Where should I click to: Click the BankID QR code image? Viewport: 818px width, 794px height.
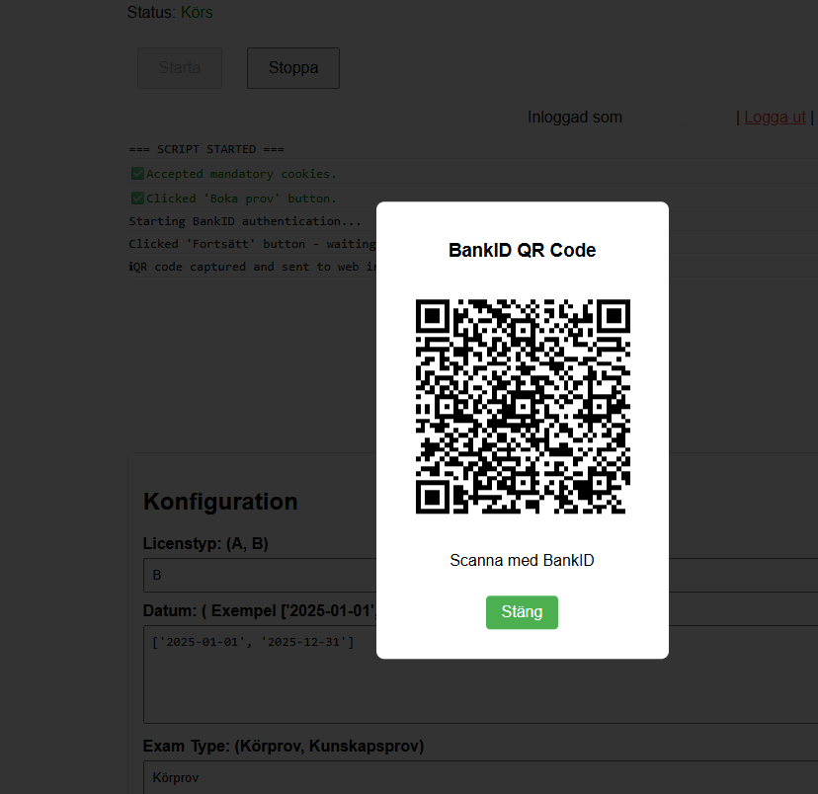coord(523,406)
